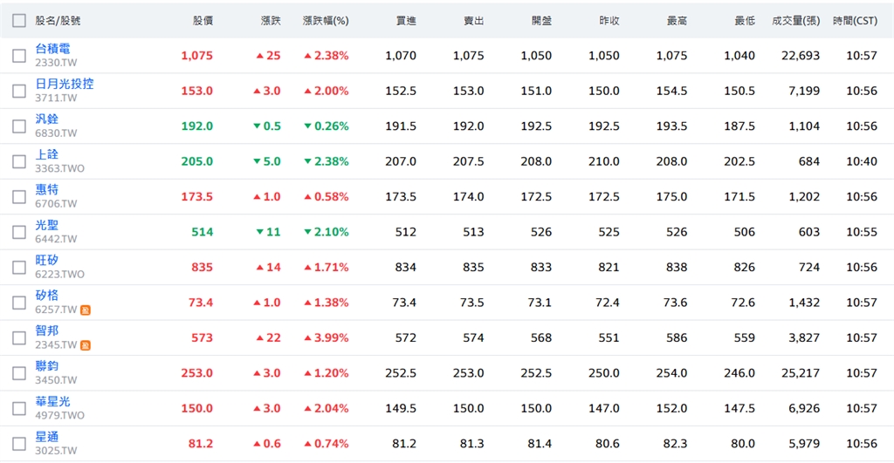894x463 pixels.
Task: Open 日月光投控 stock page
Action: pyautogui.click(x=64, y=84)
